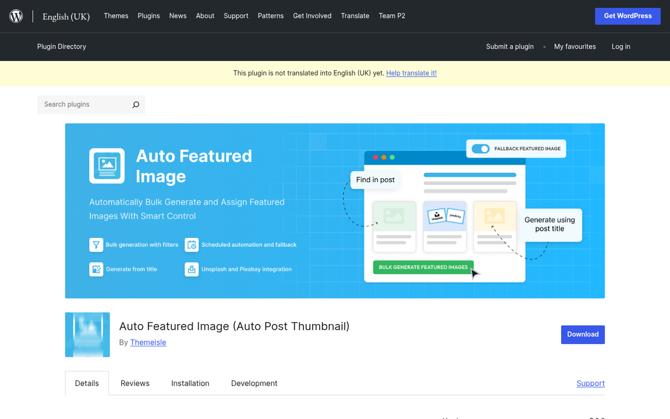Visit the Themeisle author link
Image resolution: width=670 pixels, height=419 pixels.
click(148, 342)
